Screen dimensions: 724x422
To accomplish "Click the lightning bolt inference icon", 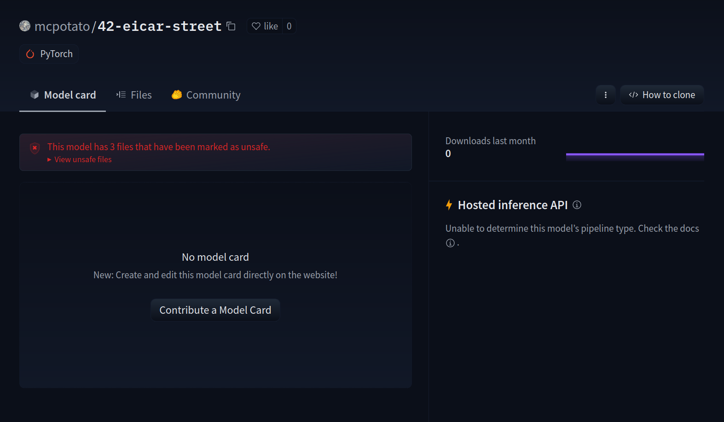I will click(x=449, y=205).
